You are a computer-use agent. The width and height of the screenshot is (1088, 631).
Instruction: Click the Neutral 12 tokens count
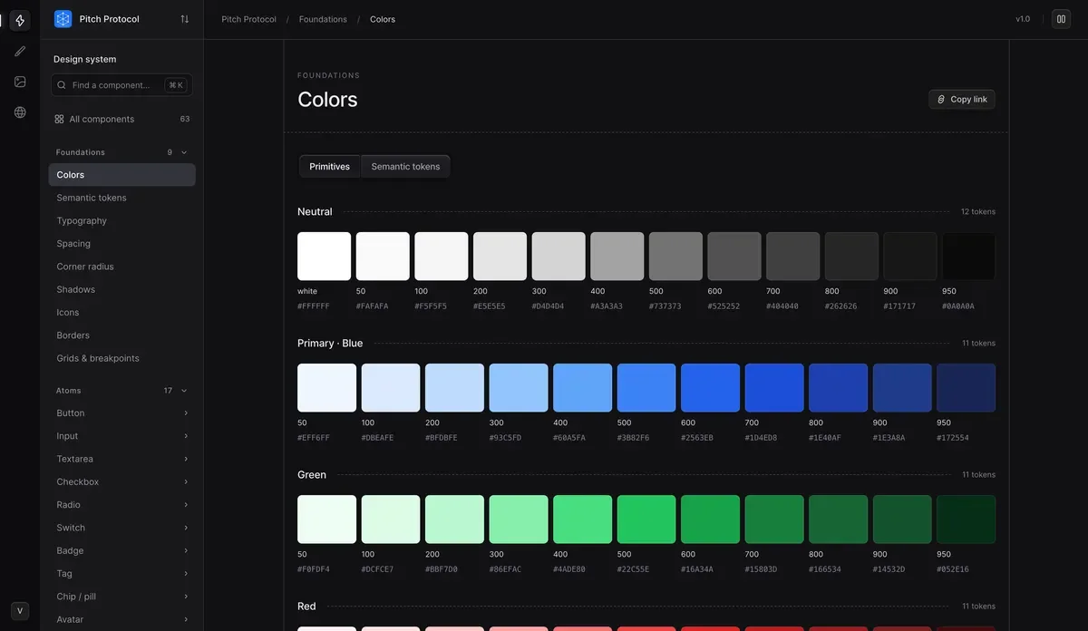click(978, 212)
